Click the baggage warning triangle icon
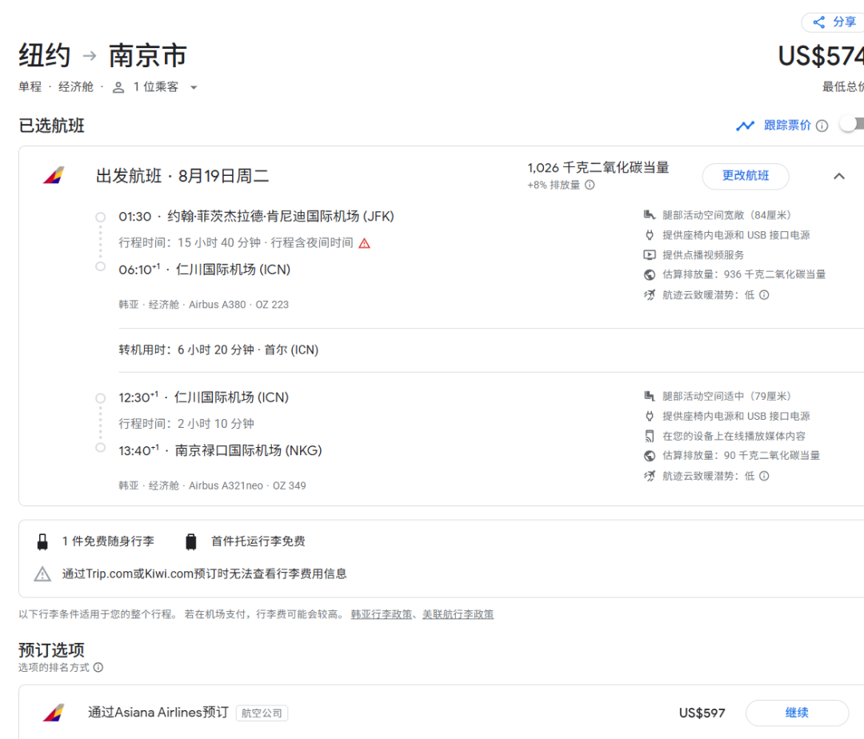This screenshot has height=739, width=864. [x=42, y=573]
